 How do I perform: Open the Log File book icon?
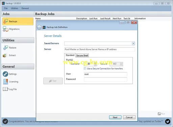click(x=5, y=89)
